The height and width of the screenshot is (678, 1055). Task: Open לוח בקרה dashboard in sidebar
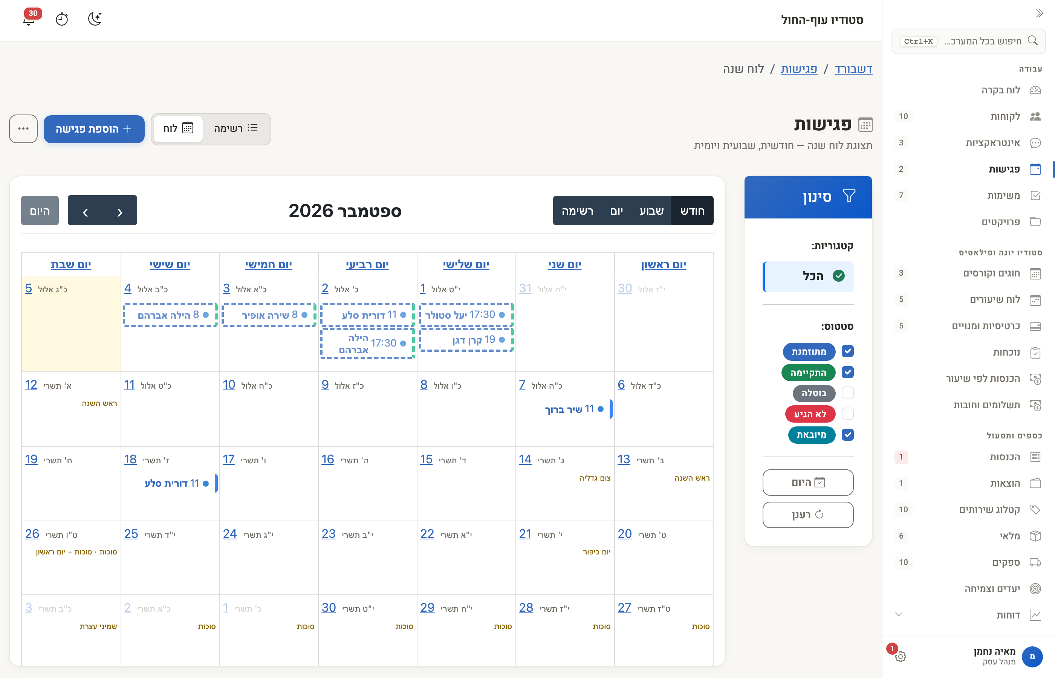click(x=968, y=90)
